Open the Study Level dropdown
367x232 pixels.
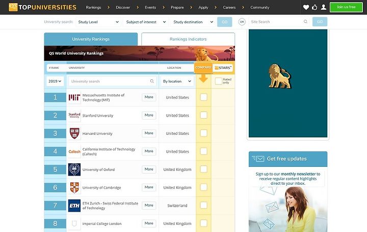98,22
